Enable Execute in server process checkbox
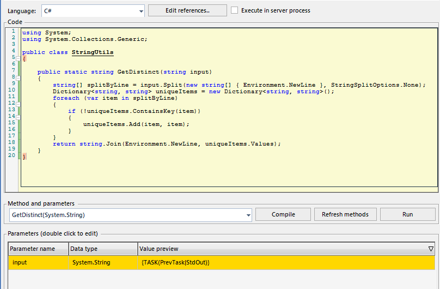Screen dimensions: 440x289 [235, 10]
